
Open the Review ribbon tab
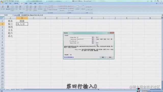tap(31, 3)
